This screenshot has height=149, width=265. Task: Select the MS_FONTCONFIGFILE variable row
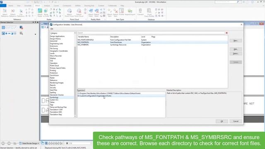point(152,40)
